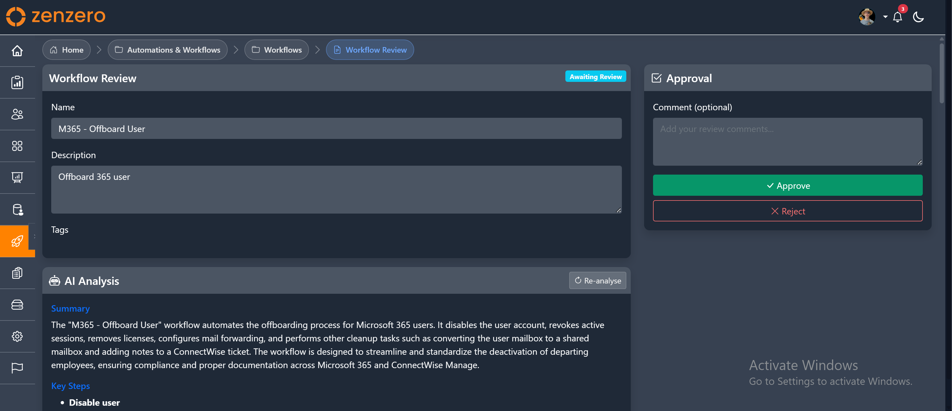Open the database user sidebar icon

pos(17,209)
